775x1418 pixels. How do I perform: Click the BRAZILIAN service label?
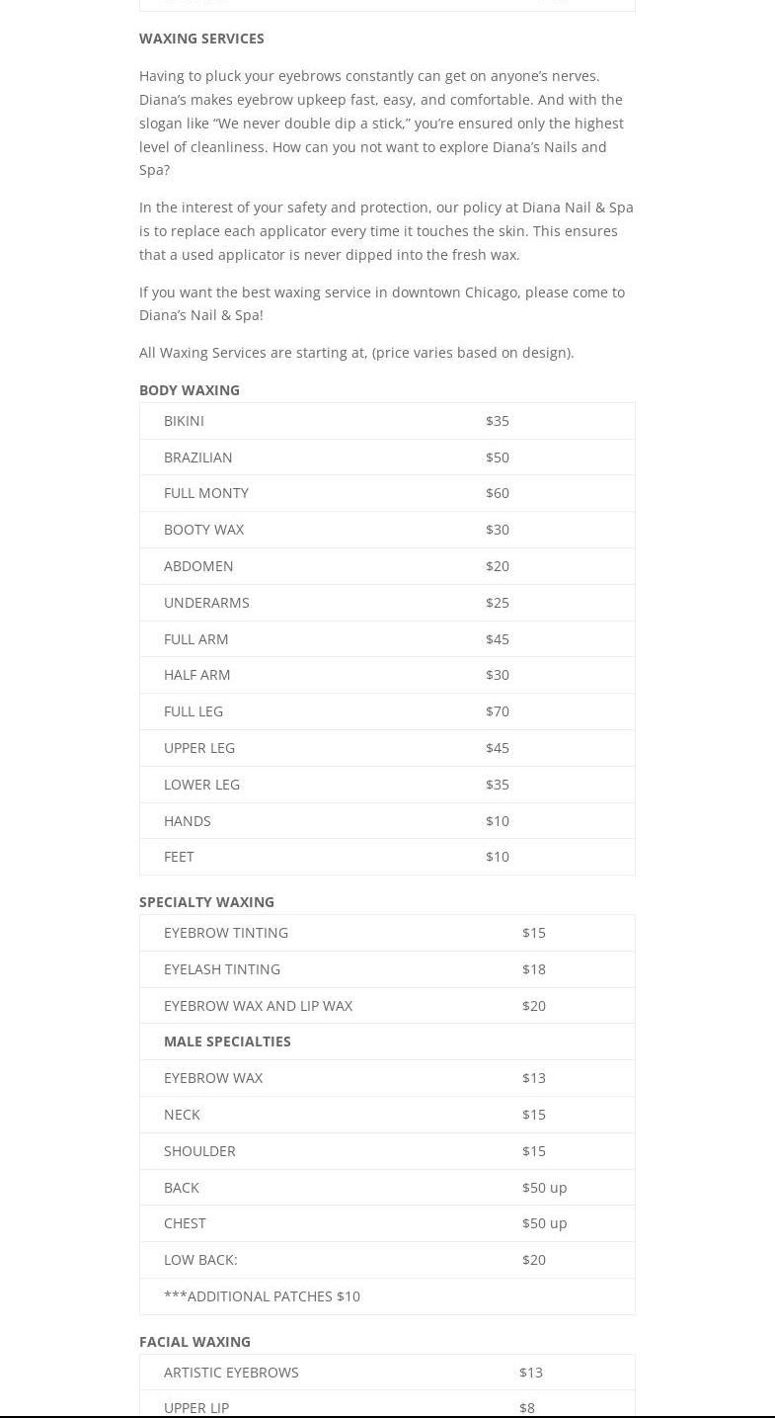198,458
